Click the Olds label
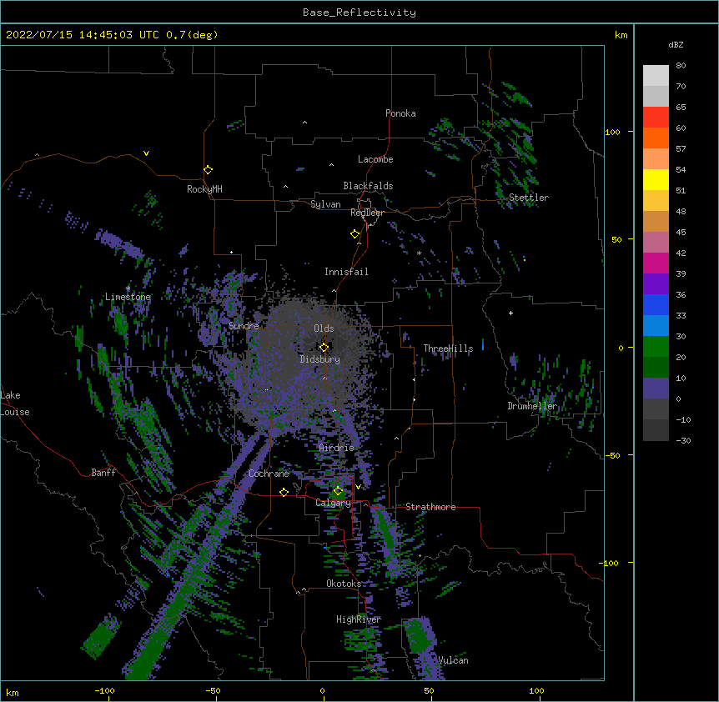This screenshot has height=702, width=719. [x=324, y=328]
